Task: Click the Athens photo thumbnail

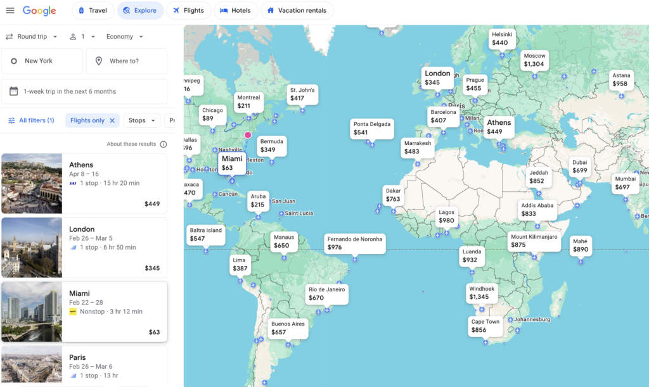Action: pyautogui.click(x=32, y=184)
